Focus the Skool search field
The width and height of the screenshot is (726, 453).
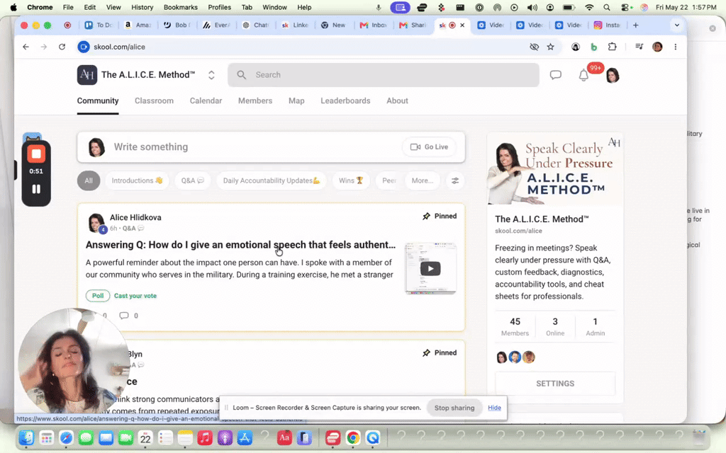384,75
